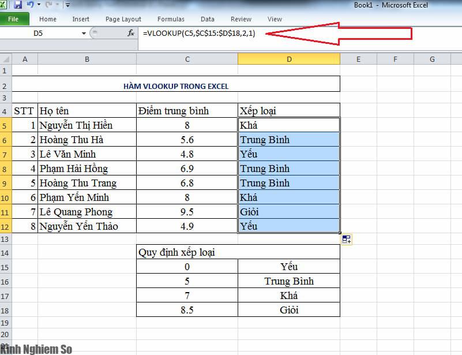The height and width of the screenshot is (355, 462).
Task: Select cell Lê Quang Phong
Action: point(87,212)
